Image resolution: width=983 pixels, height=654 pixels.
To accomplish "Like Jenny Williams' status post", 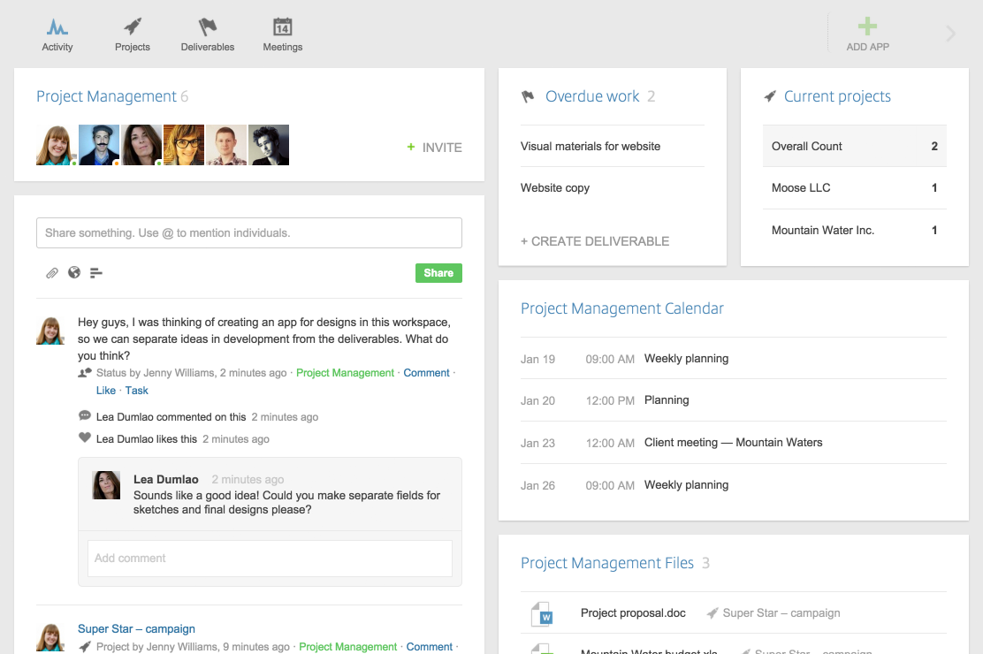I will [106, 391].
